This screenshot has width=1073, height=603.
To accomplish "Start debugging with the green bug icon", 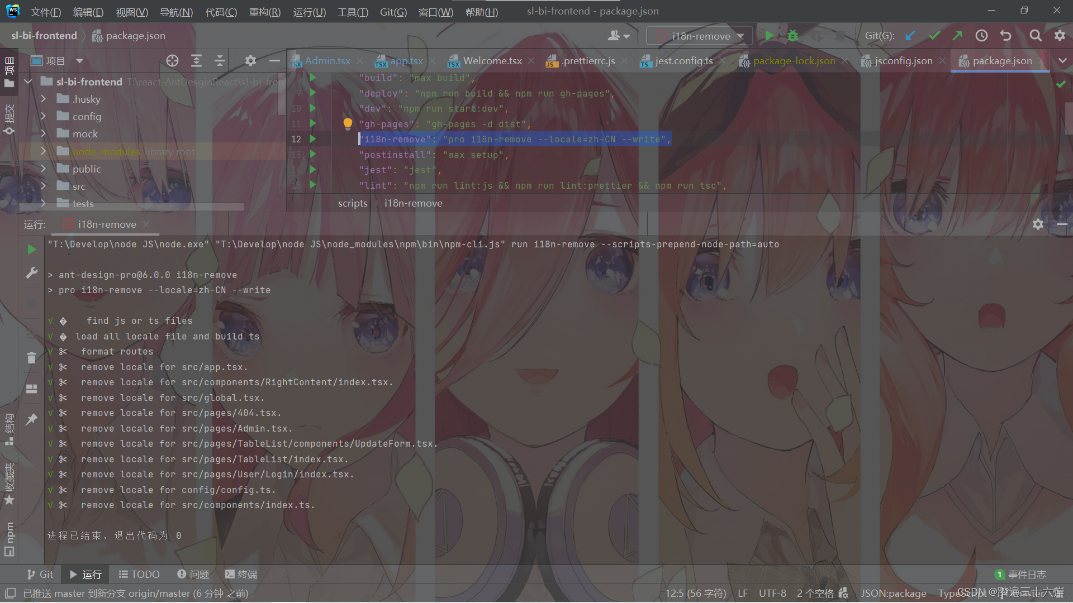I will click(792, 36).
